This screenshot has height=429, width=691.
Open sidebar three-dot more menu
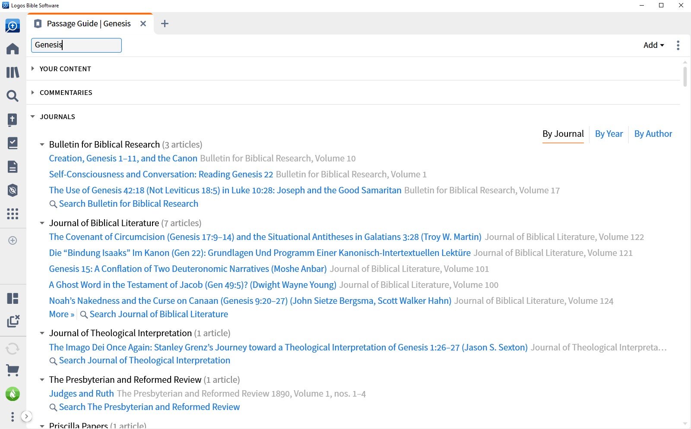tap(13, 416)
